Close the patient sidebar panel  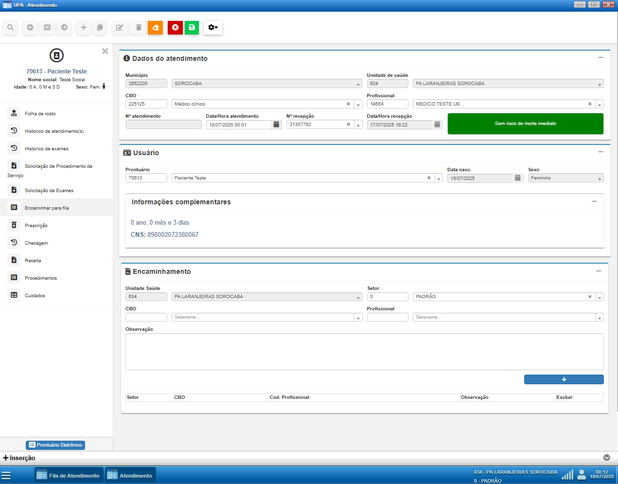[105, 51]
